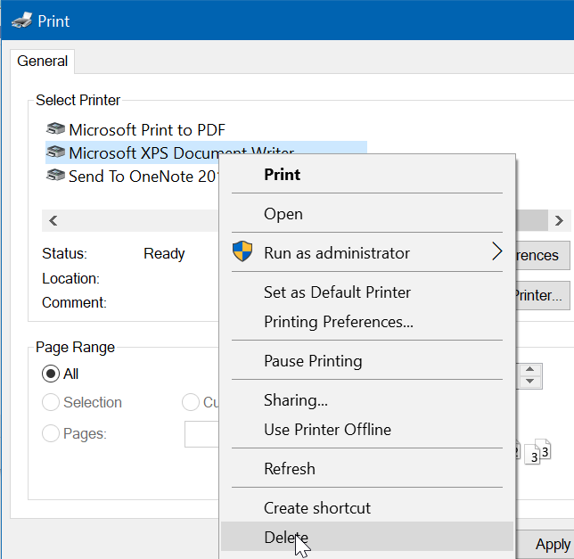Increase number of copies with up arrow
The width and height of the screenshot is (574, 559).
(x=530, y=368)
